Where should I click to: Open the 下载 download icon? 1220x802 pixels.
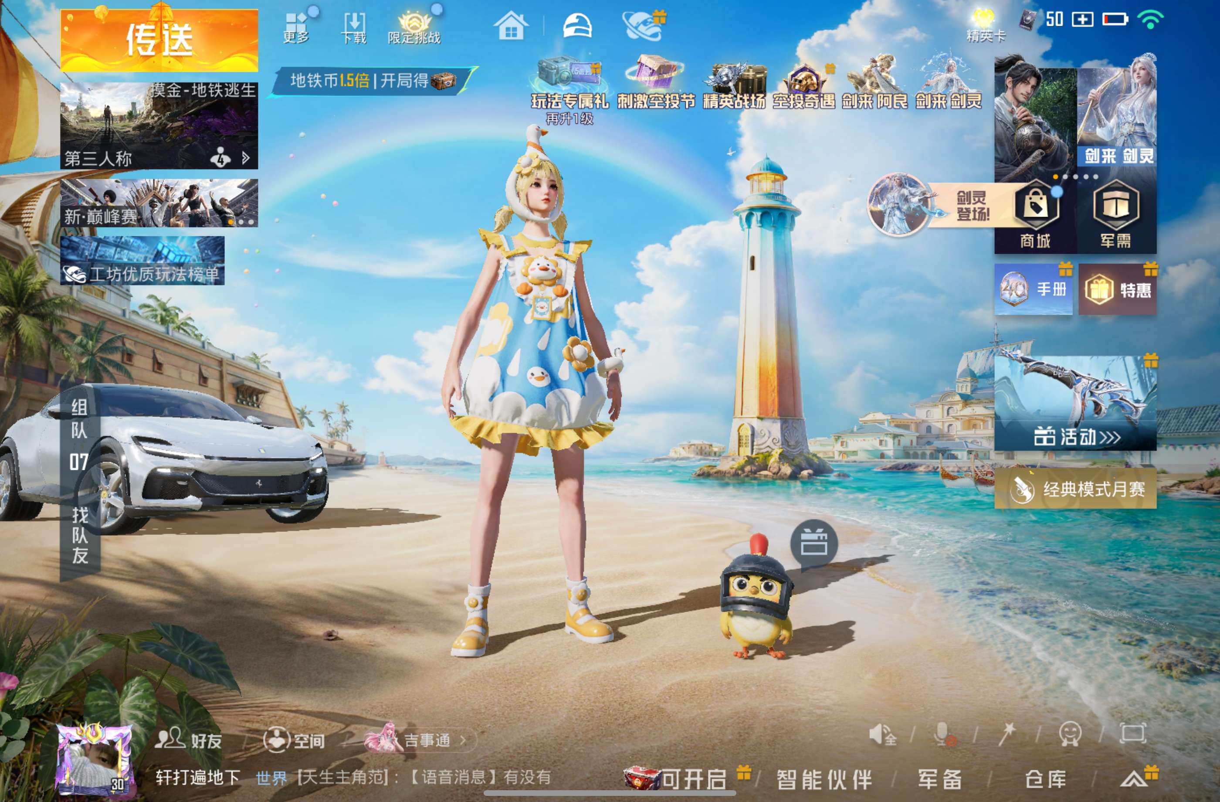(354, 28)
